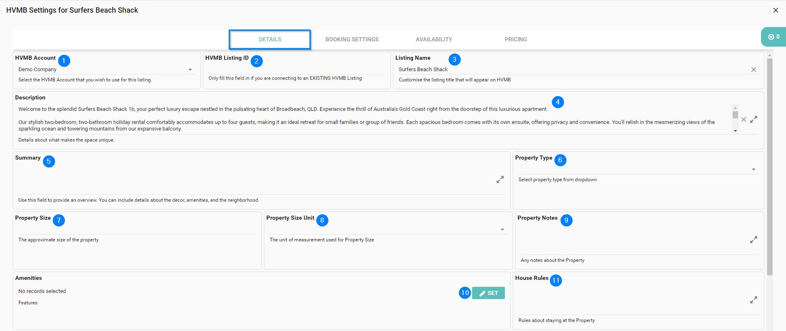786x331 pixels.
Task: Expand the Description field editor
Action: tap(754, 119)
